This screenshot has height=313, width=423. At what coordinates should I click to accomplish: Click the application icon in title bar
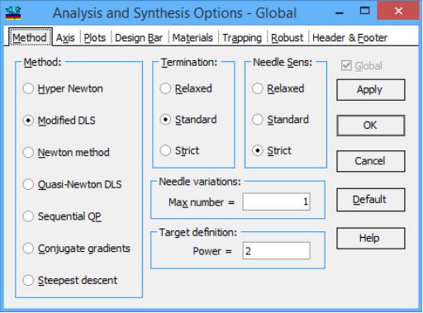click(13, 13)
